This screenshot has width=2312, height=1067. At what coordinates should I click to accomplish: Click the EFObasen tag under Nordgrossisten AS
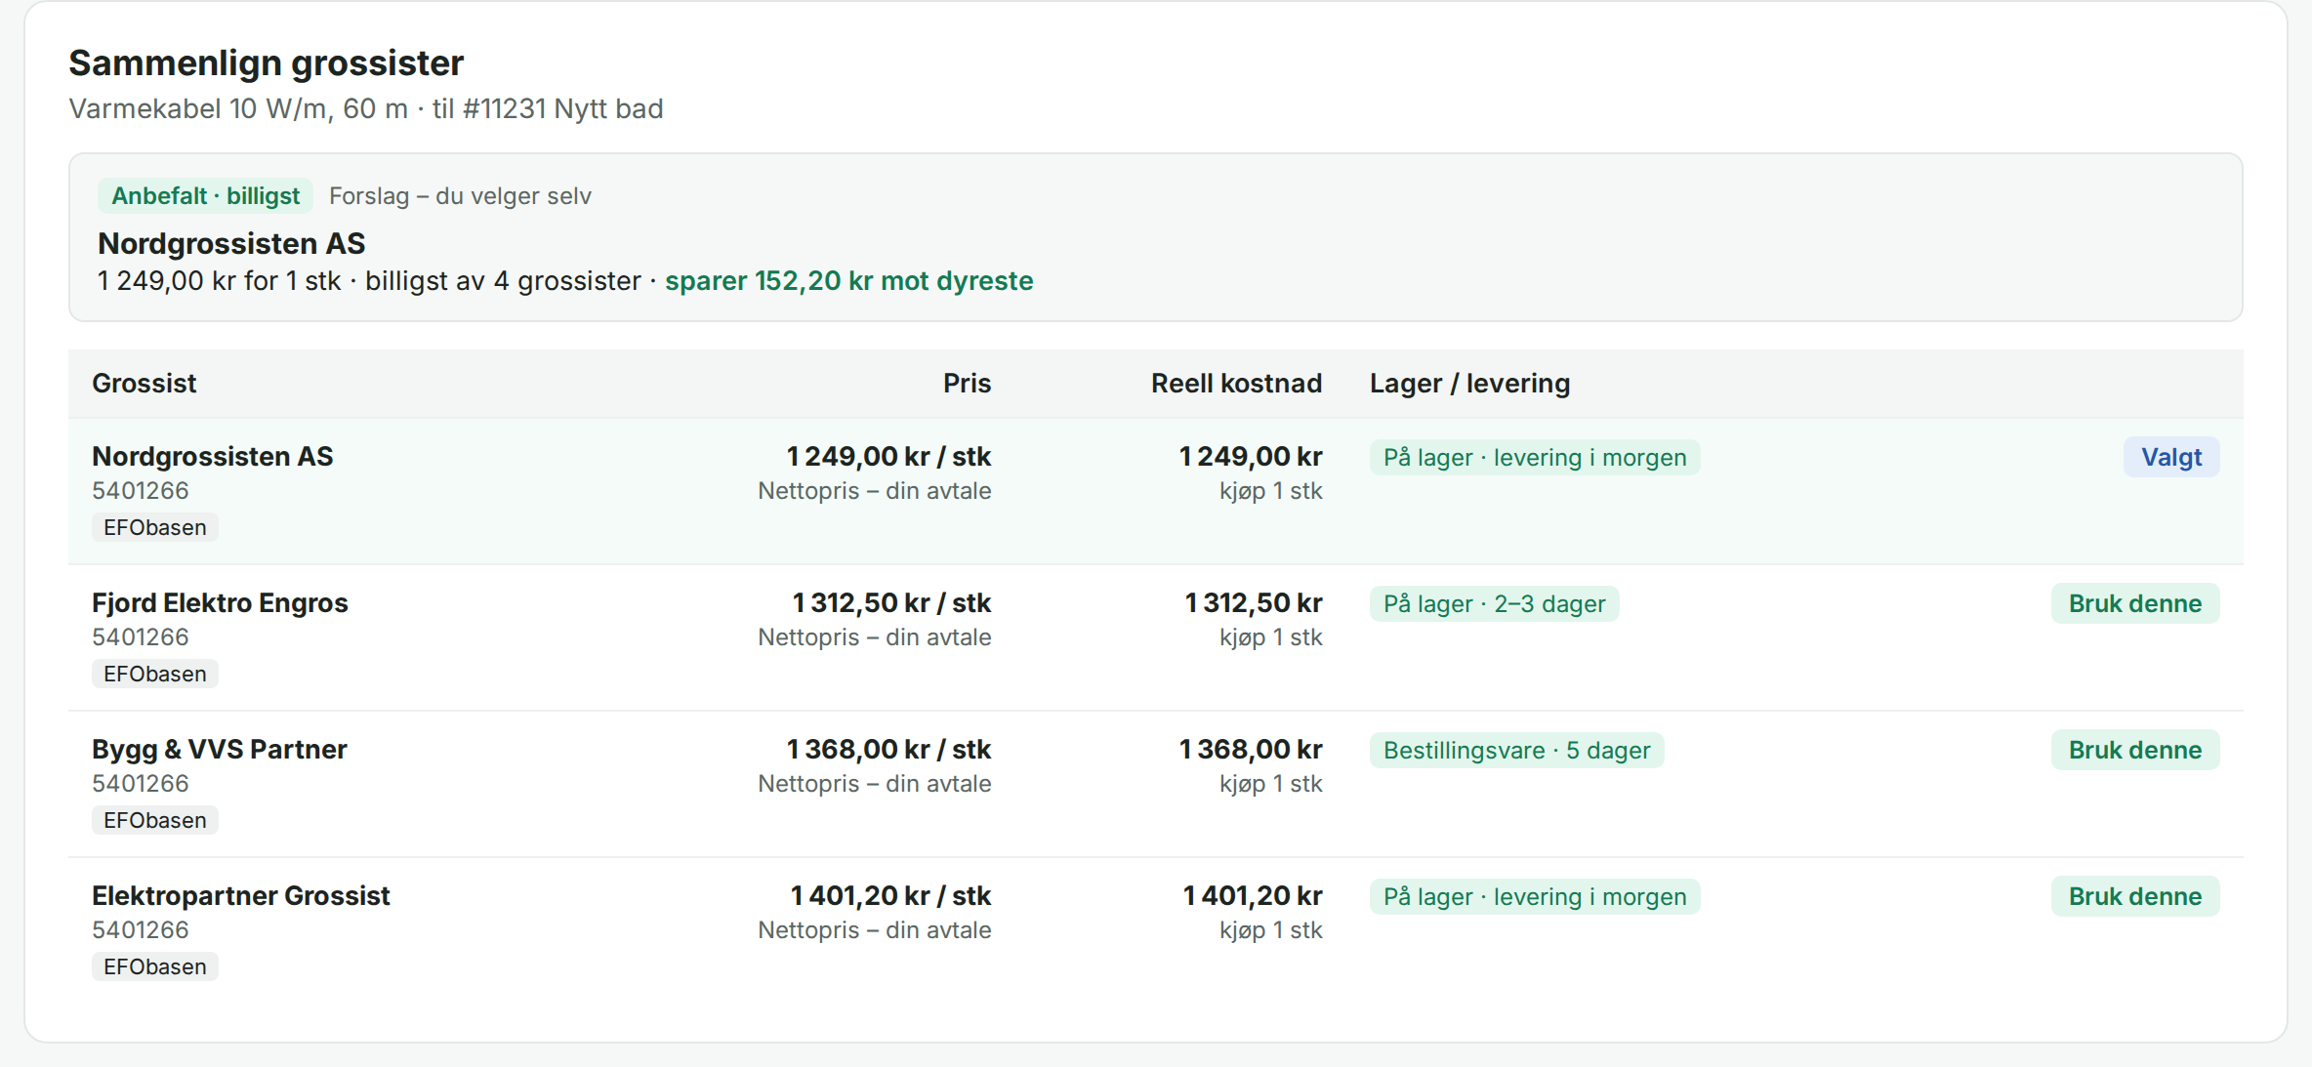pyautogui.click(x=155, y=527)
